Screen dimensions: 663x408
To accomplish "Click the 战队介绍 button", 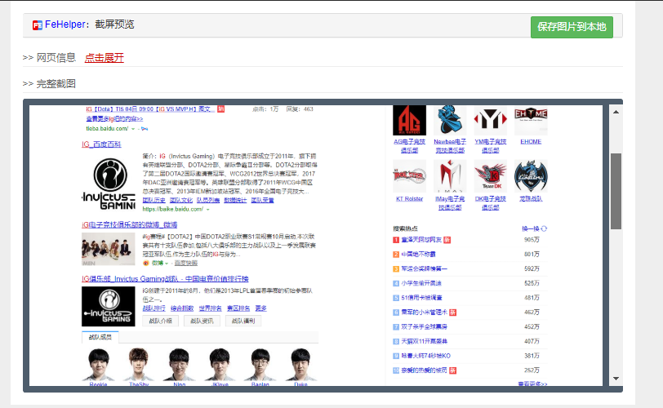I will click(160, 321).
